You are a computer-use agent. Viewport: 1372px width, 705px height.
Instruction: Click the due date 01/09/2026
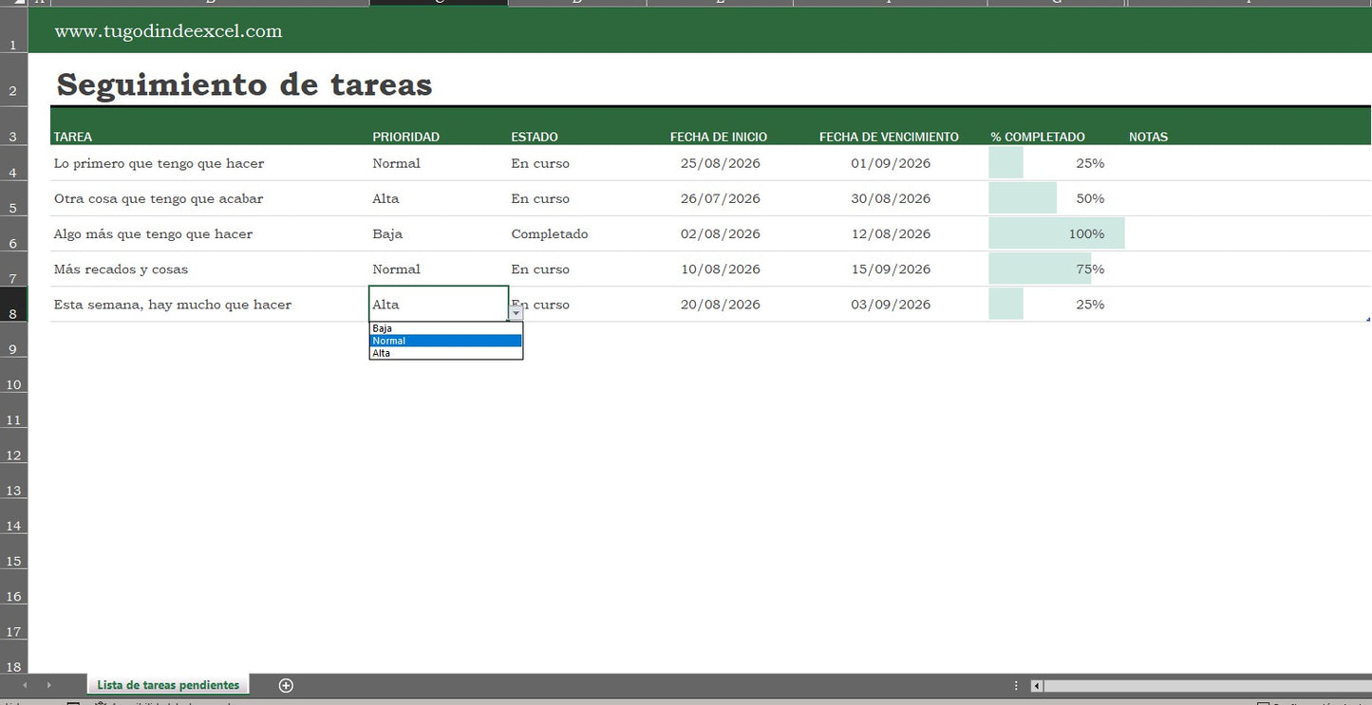click(891, 163)
